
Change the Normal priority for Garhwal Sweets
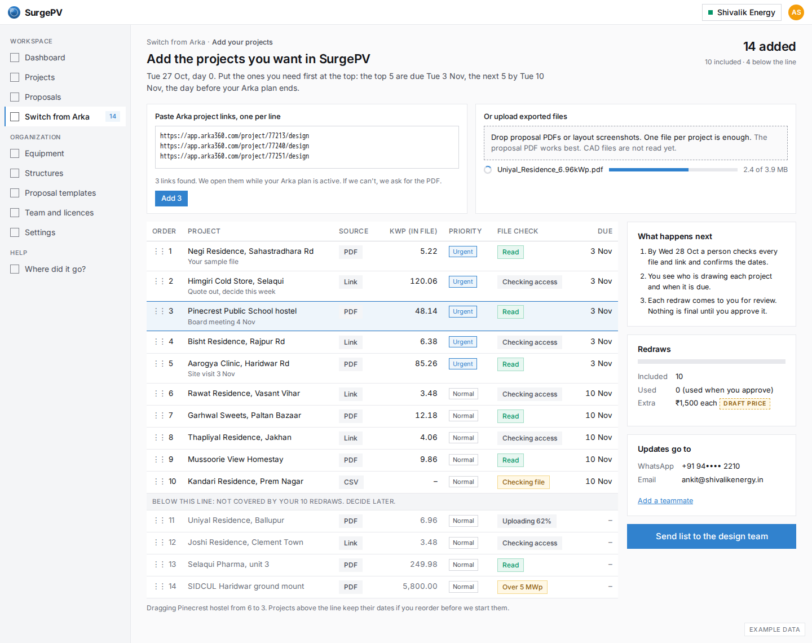click(x=464, y=416)
